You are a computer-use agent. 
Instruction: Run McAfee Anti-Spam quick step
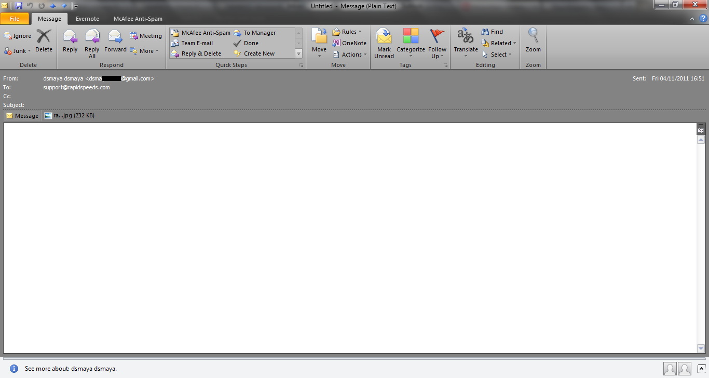(200, 33)
